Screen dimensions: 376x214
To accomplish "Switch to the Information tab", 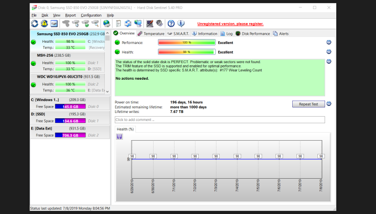I will (205, 34).
